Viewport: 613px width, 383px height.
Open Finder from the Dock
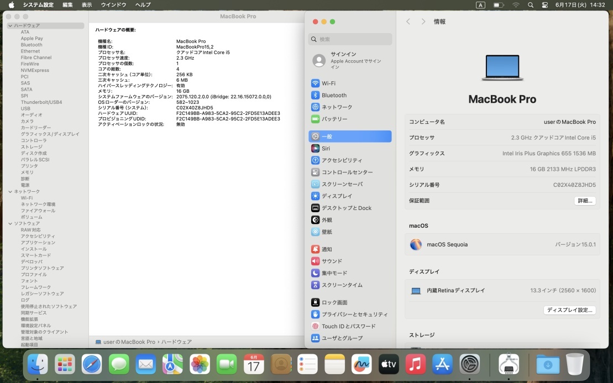point(38,364)
